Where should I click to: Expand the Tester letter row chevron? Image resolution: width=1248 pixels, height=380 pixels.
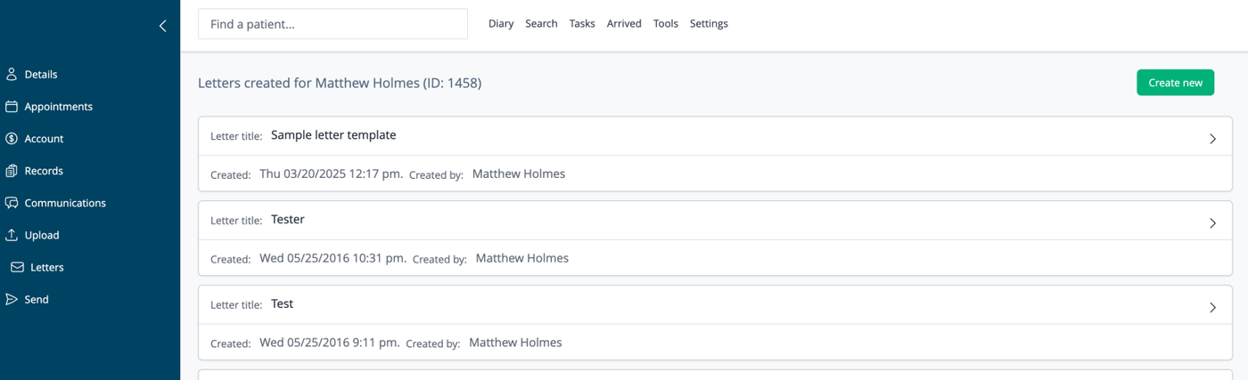coord(1212,223)
